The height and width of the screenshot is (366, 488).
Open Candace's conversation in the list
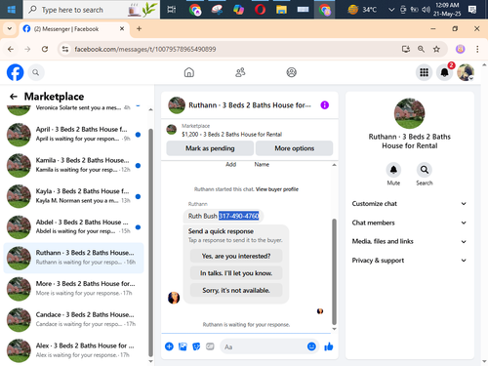(x=74, y=319)
